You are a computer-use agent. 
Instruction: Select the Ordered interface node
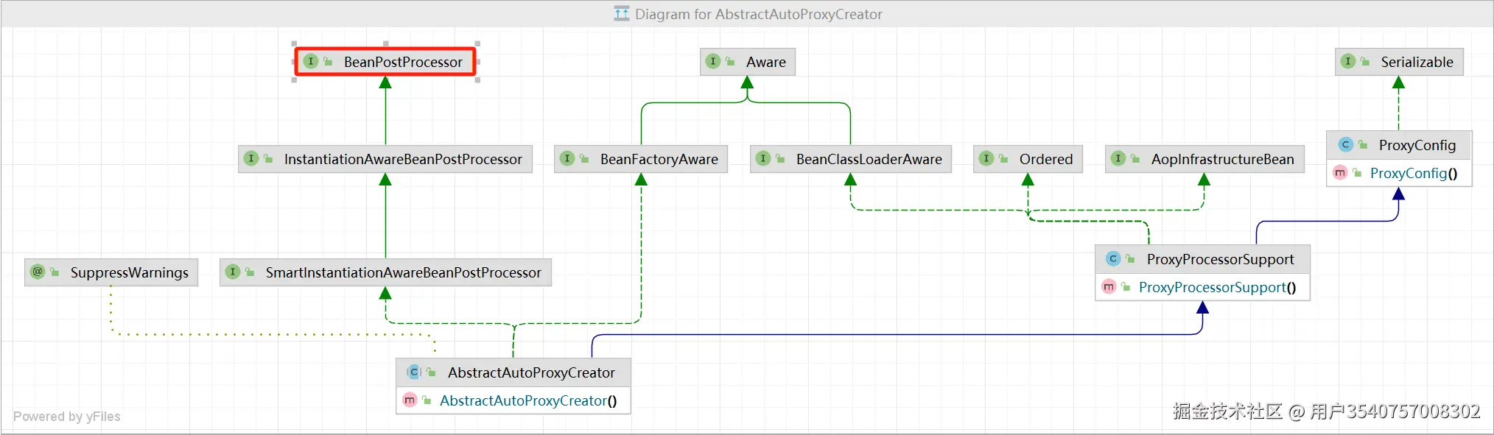(x=1028, y=159)
